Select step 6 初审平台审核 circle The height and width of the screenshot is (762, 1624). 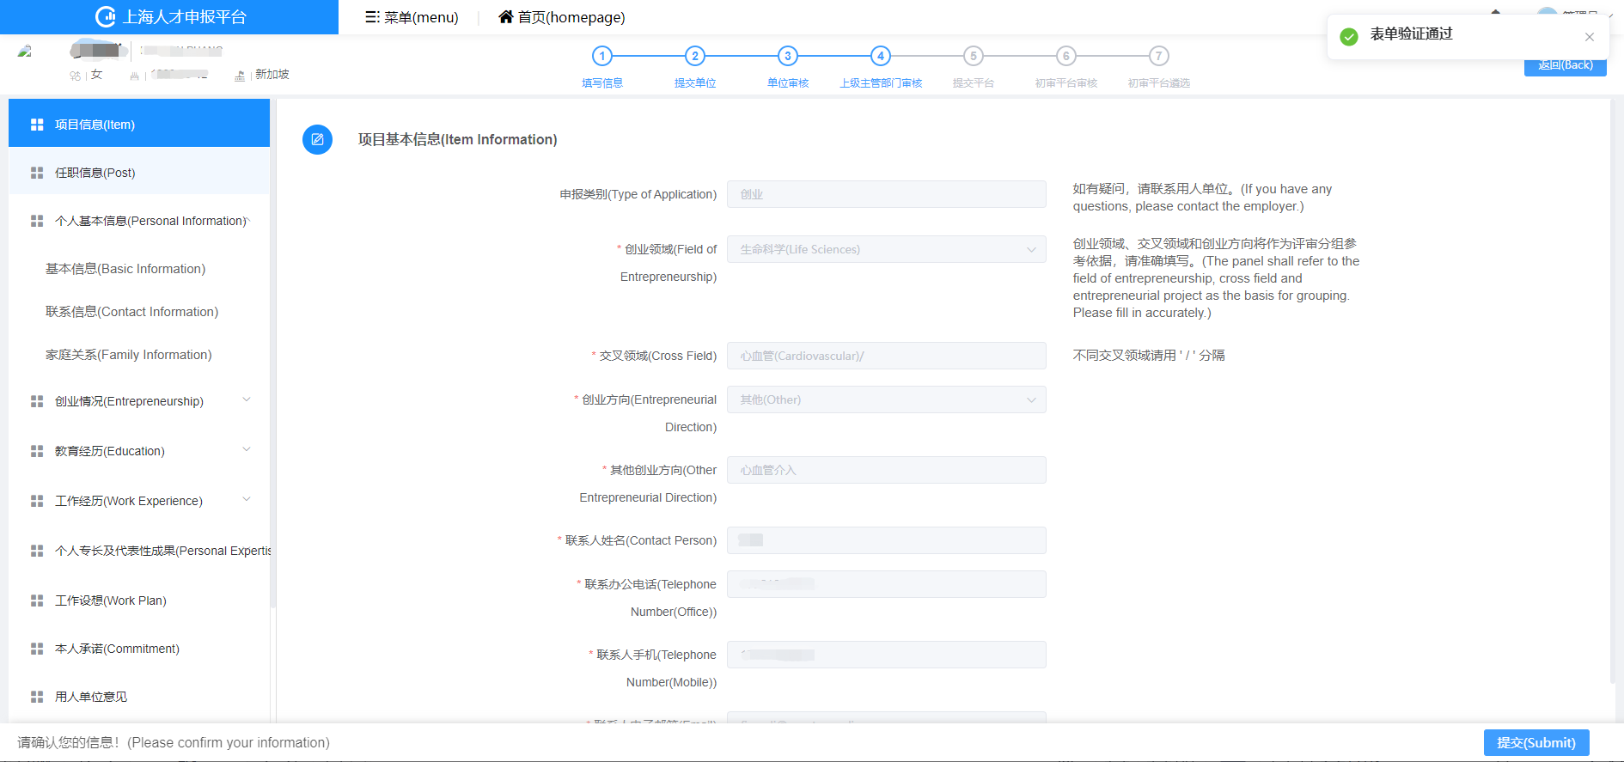point(1066,56)
